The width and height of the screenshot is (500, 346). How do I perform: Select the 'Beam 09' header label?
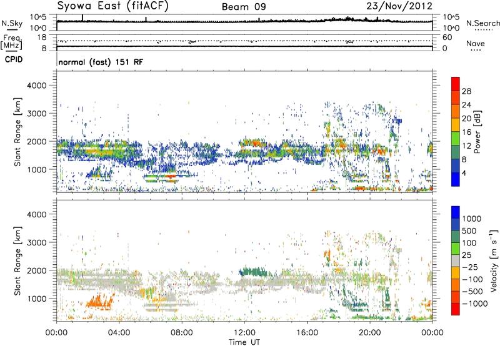tap(244, 7)
